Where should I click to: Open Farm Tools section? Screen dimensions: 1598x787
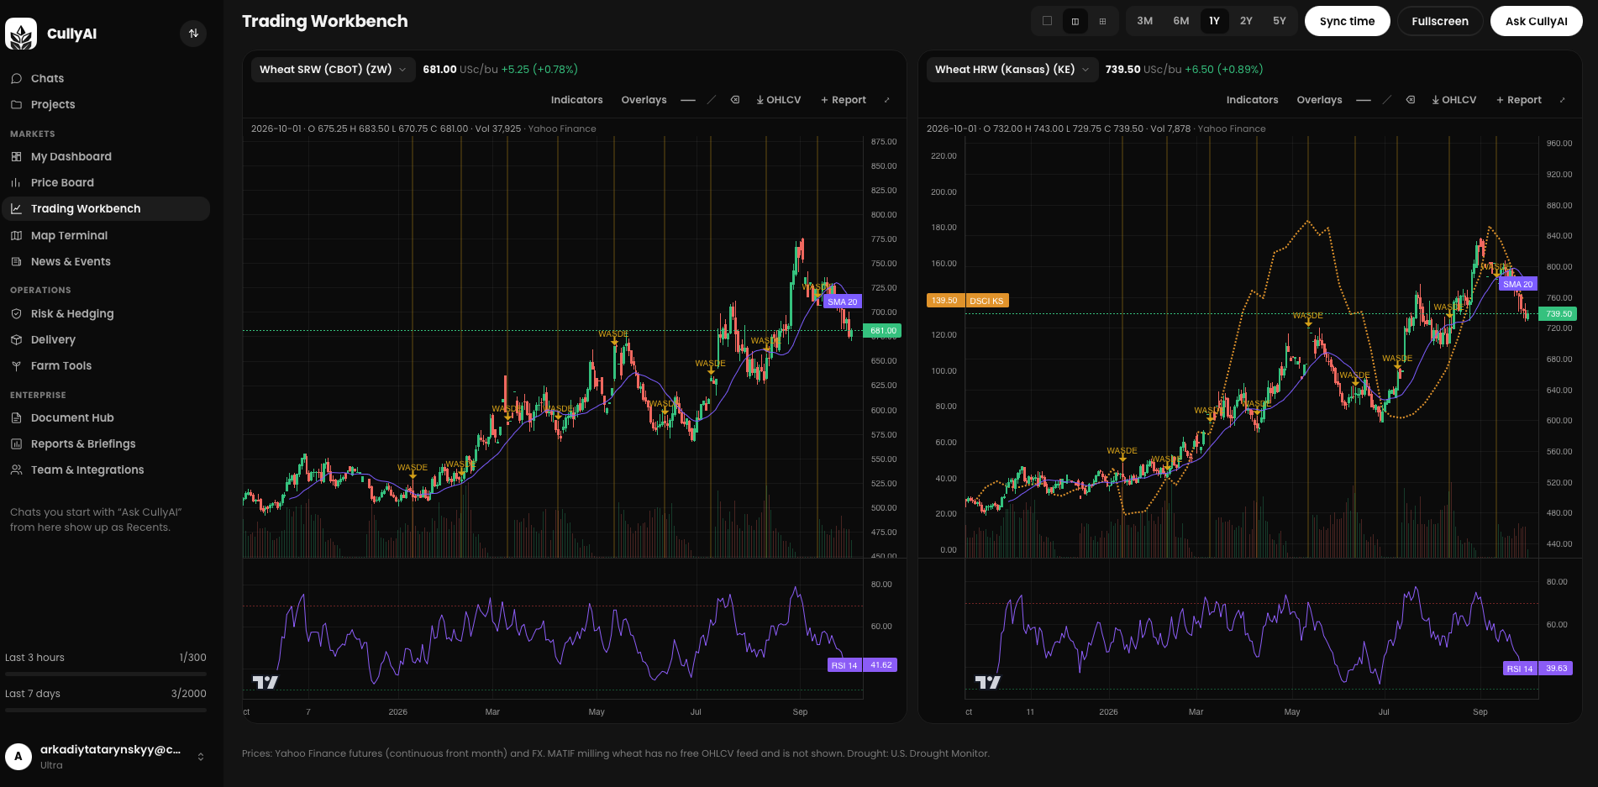106,365
